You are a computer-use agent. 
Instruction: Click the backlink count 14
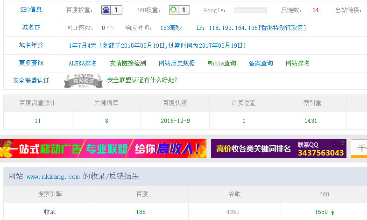(x=316, y=10)
